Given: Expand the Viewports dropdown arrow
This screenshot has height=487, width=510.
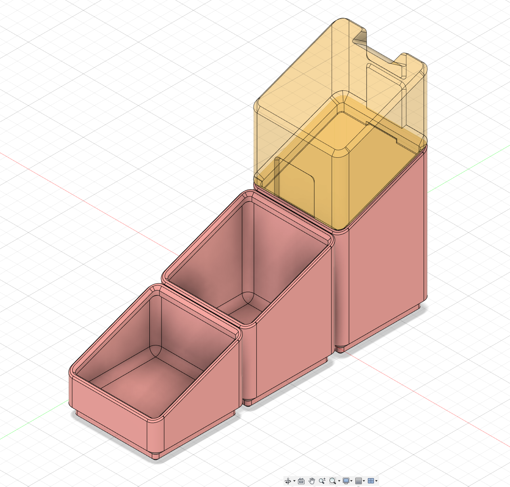Looking at the screenshot, I should tap(376, 481).
